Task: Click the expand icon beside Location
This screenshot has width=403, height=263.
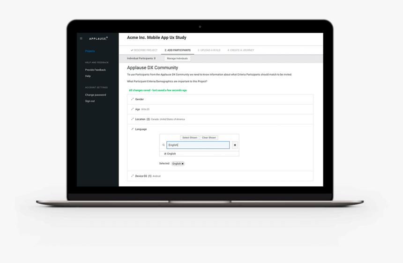Action: tap(132, 119)
